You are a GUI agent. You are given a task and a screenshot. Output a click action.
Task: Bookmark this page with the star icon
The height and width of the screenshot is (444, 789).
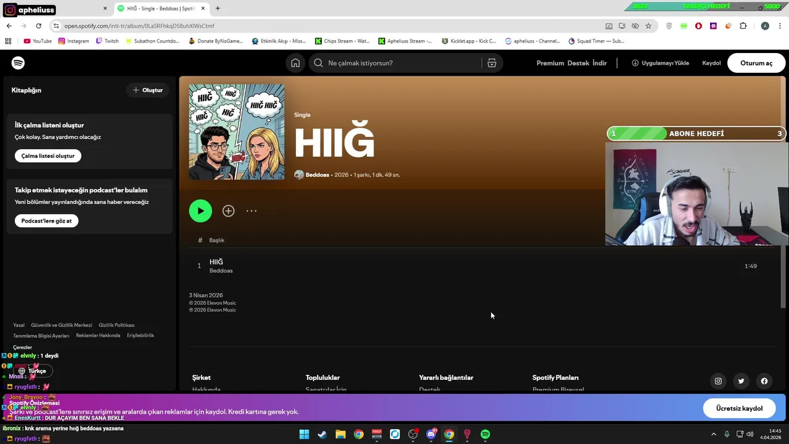648,26
